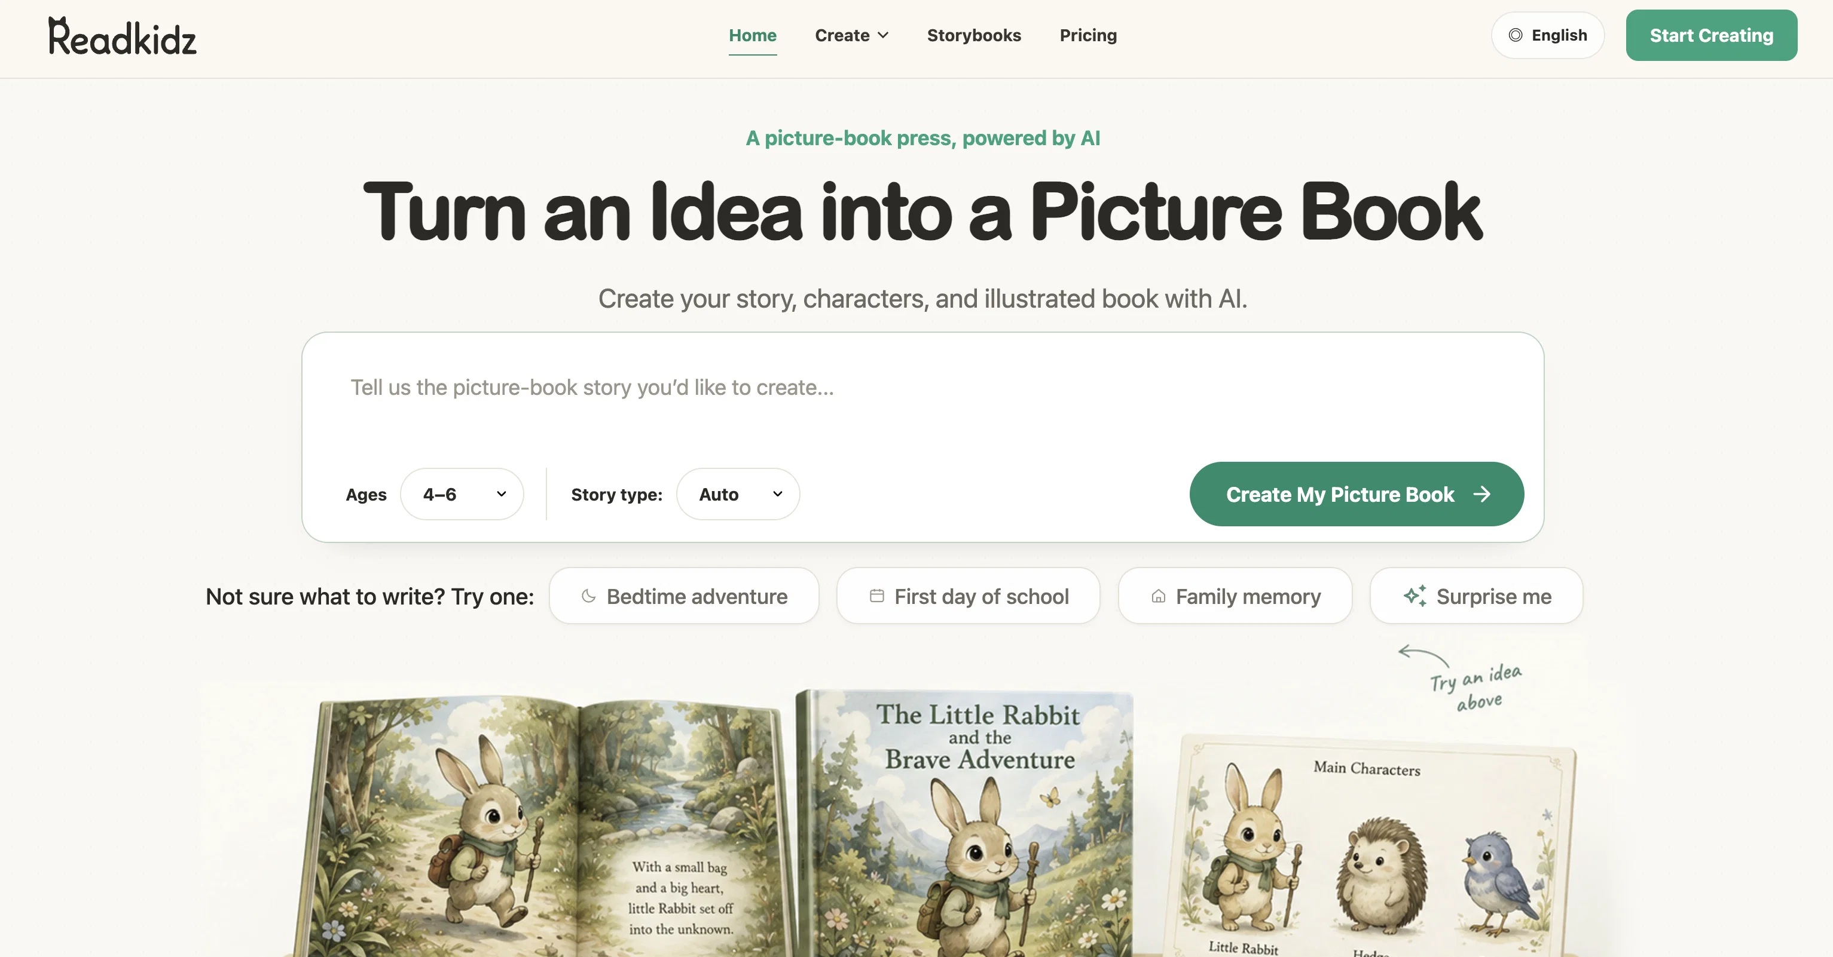Open the Create menu item

pos(852,35)
